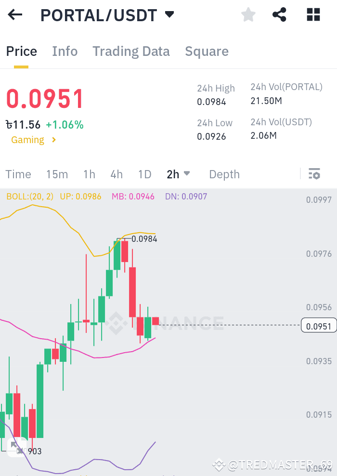
Task: Switch chart view to Depth mode
Action: click(x=224, y=174)
